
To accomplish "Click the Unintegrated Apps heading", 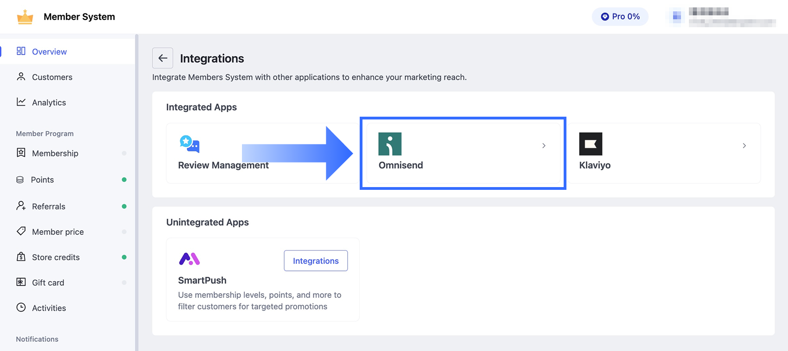I will coord(207,222).
